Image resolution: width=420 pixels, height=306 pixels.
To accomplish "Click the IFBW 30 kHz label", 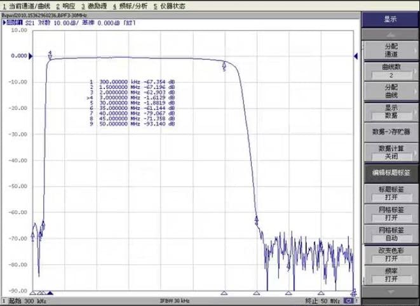I will point(175,301).
